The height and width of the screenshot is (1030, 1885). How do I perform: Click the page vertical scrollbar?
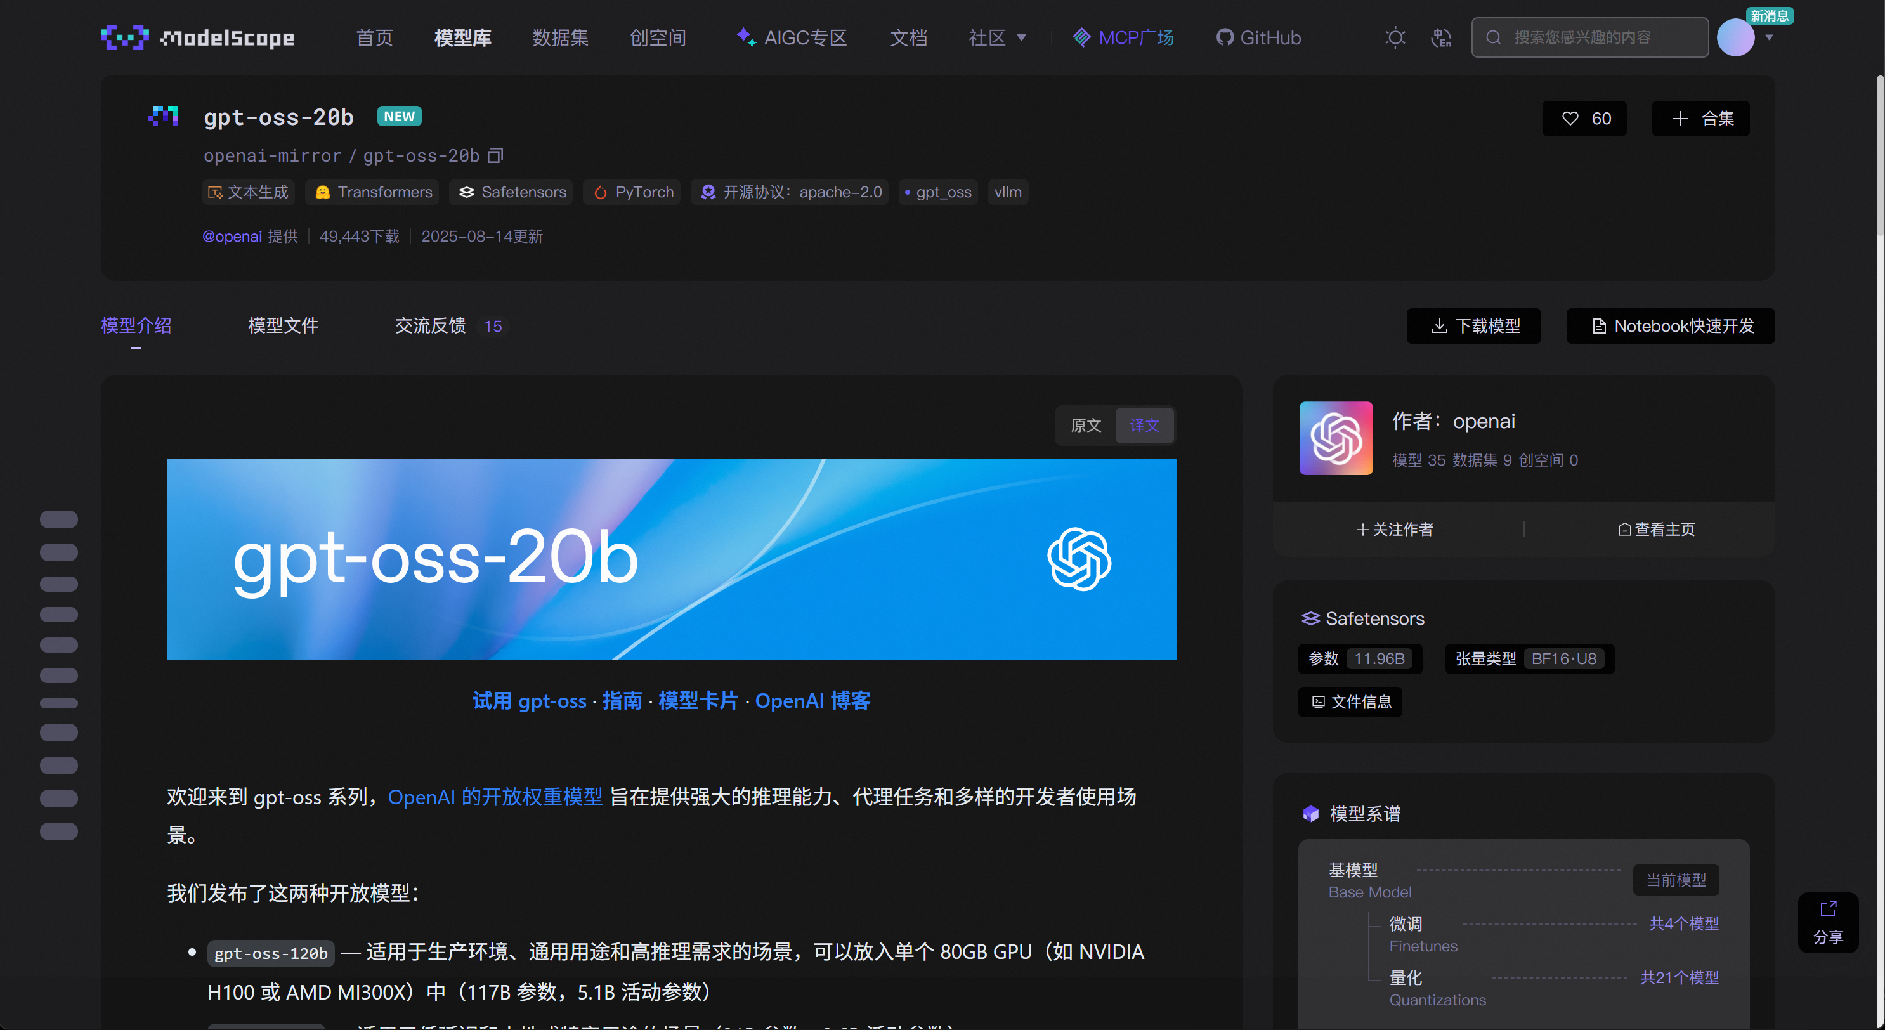click(1879, 156)
